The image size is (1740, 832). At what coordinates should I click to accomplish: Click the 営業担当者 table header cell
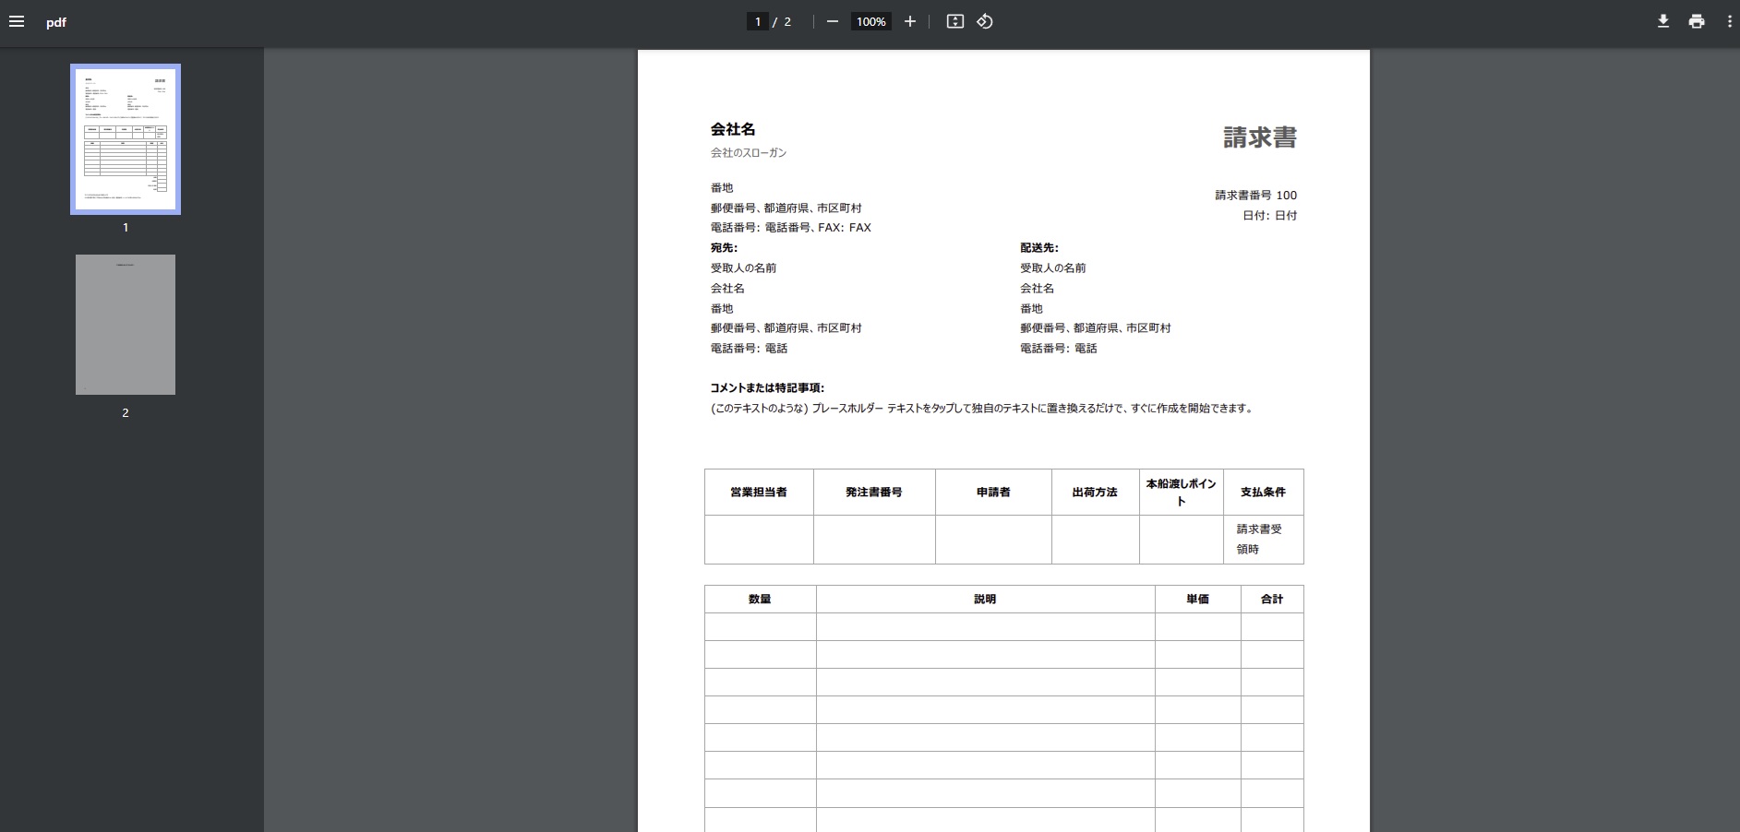point(759,493)
